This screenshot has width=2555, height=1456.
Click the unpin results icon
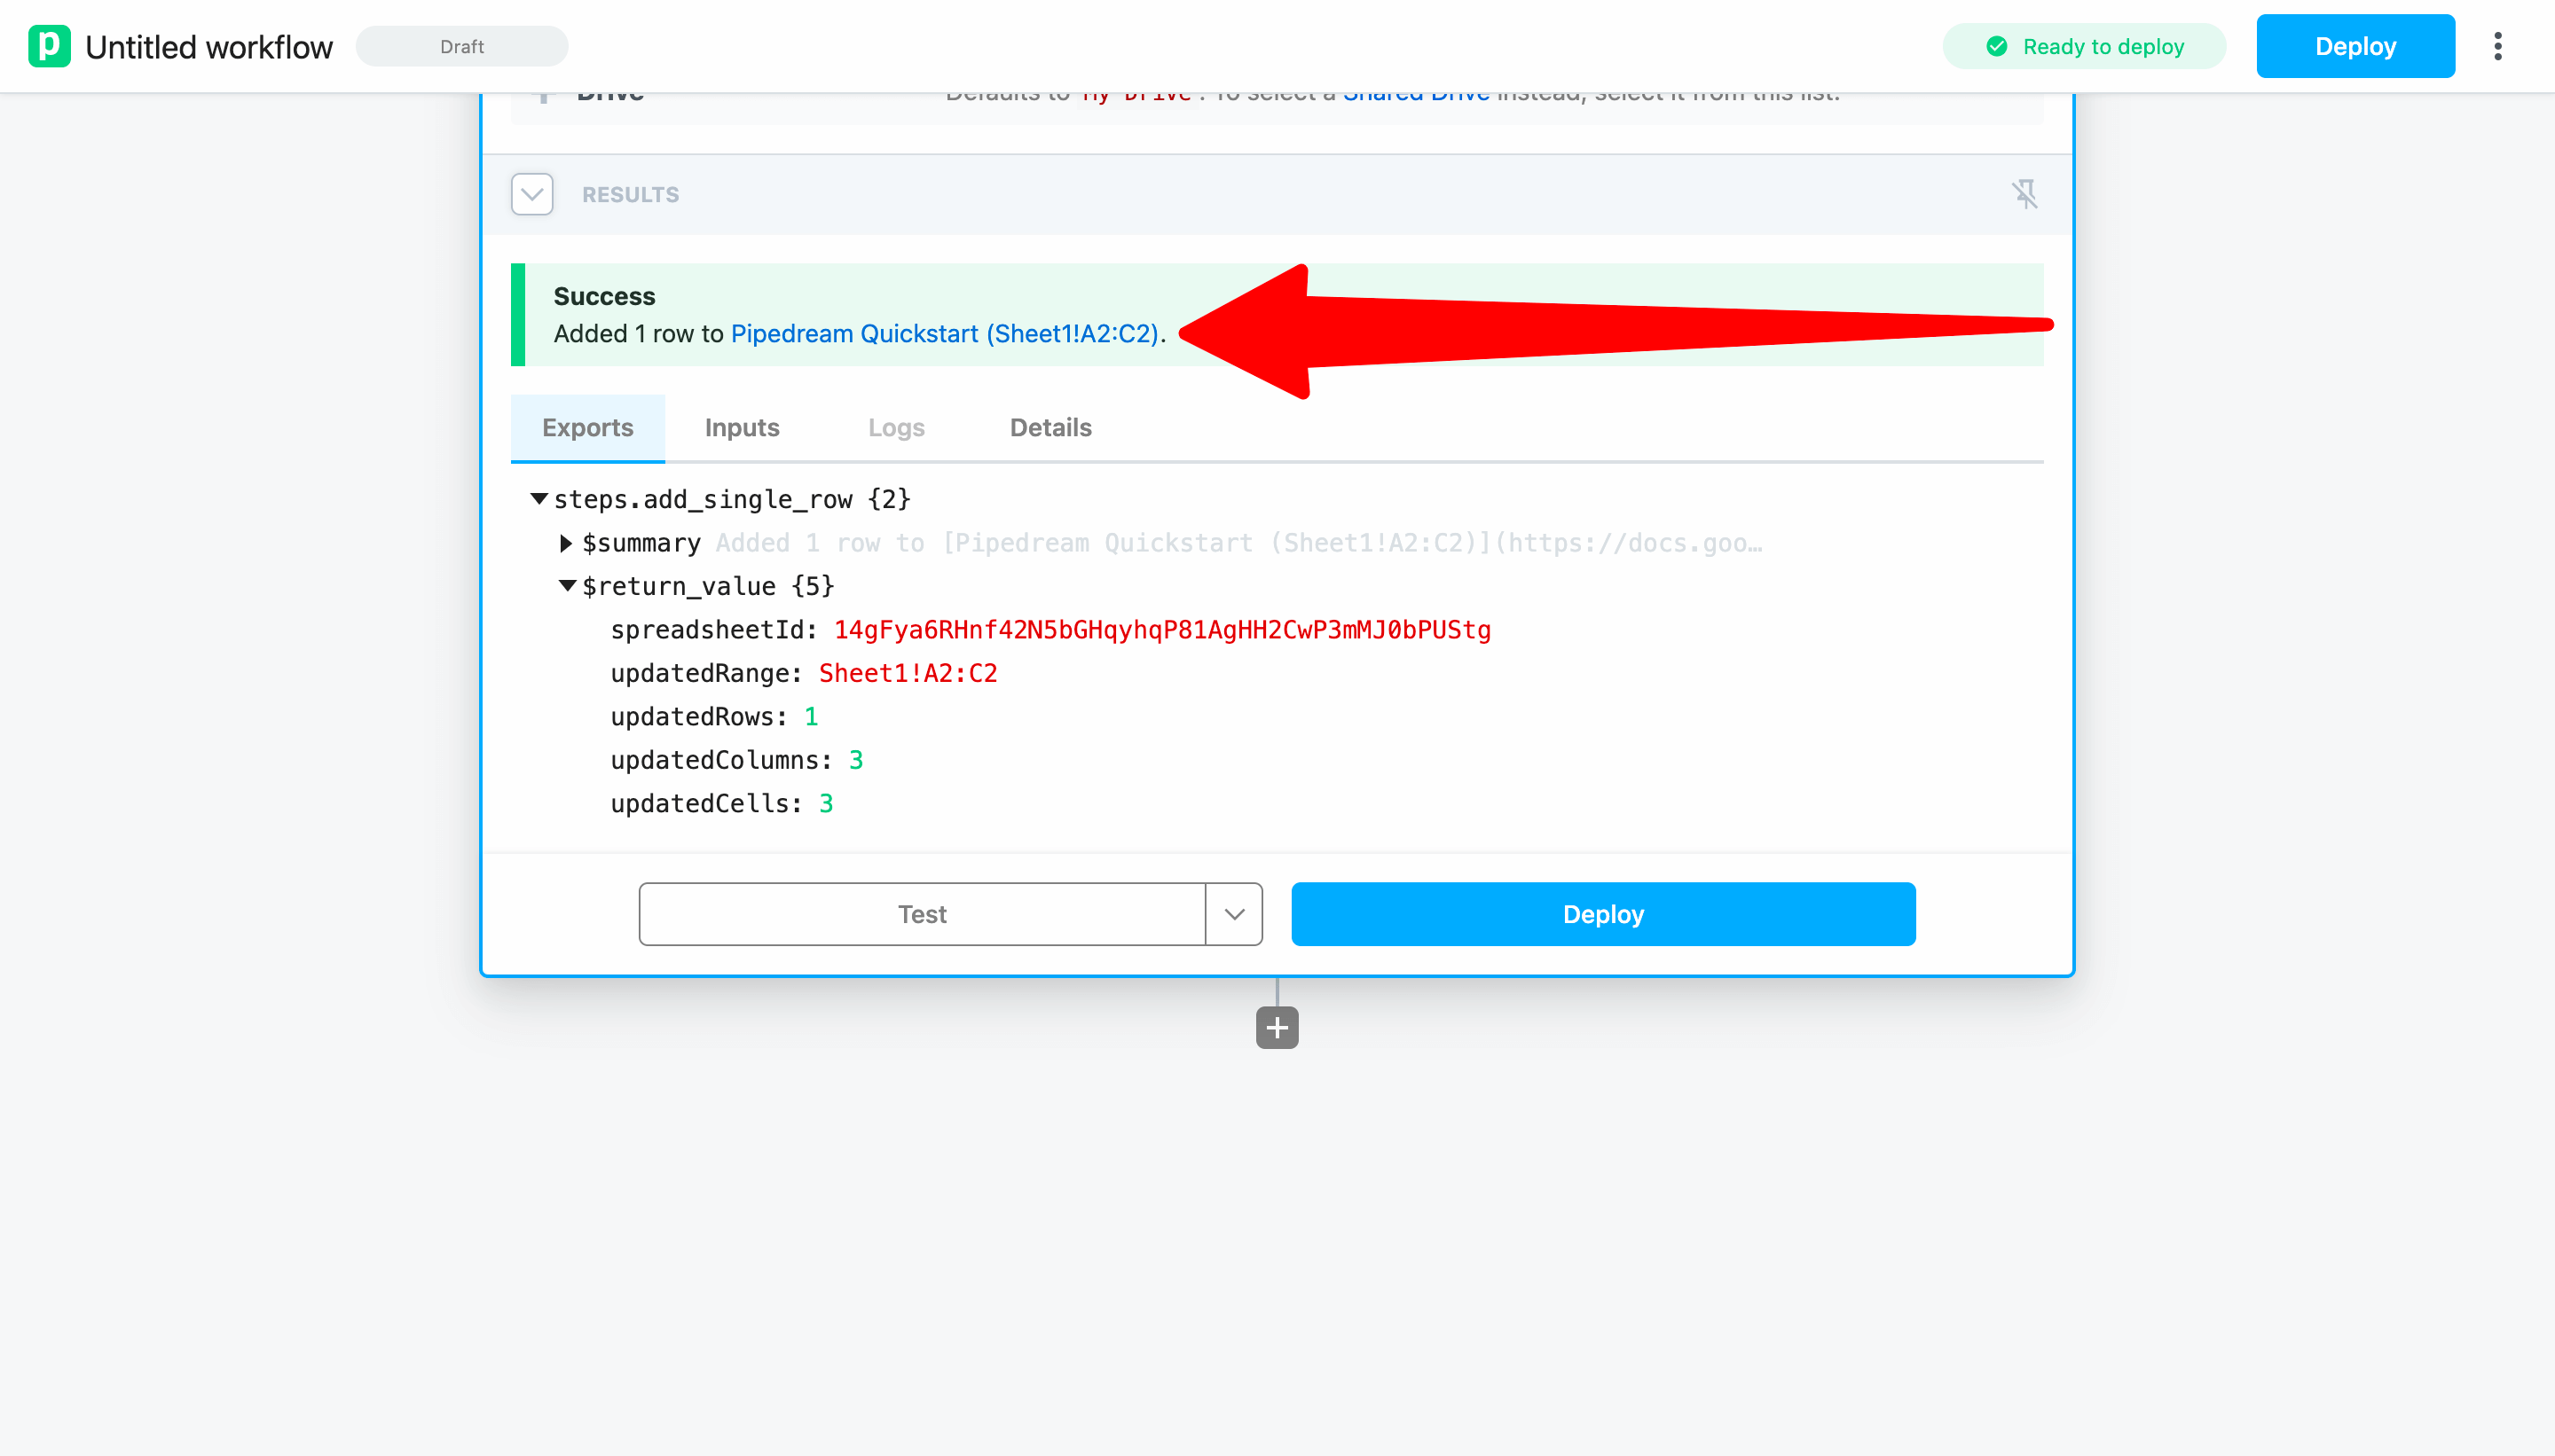click(x=2024, y=194)
